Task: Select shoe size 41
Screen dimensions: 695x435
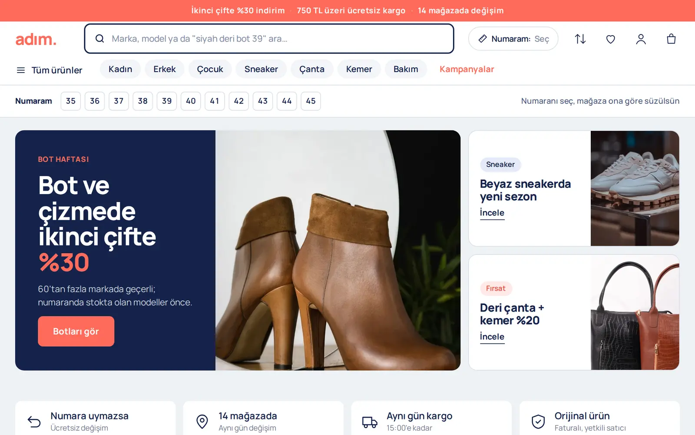Action: coord(215,101)
